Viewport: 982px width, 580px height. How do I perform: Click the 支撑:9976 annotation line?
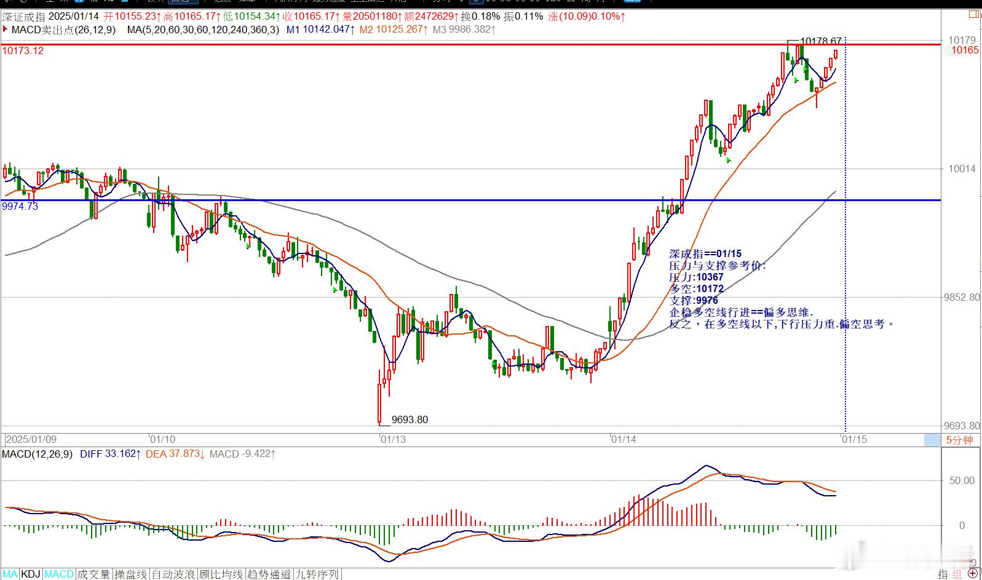(x=694, y=300)
